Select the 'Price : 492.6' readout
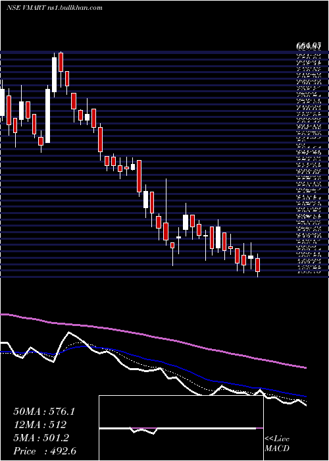 click(x=45, y=451)
